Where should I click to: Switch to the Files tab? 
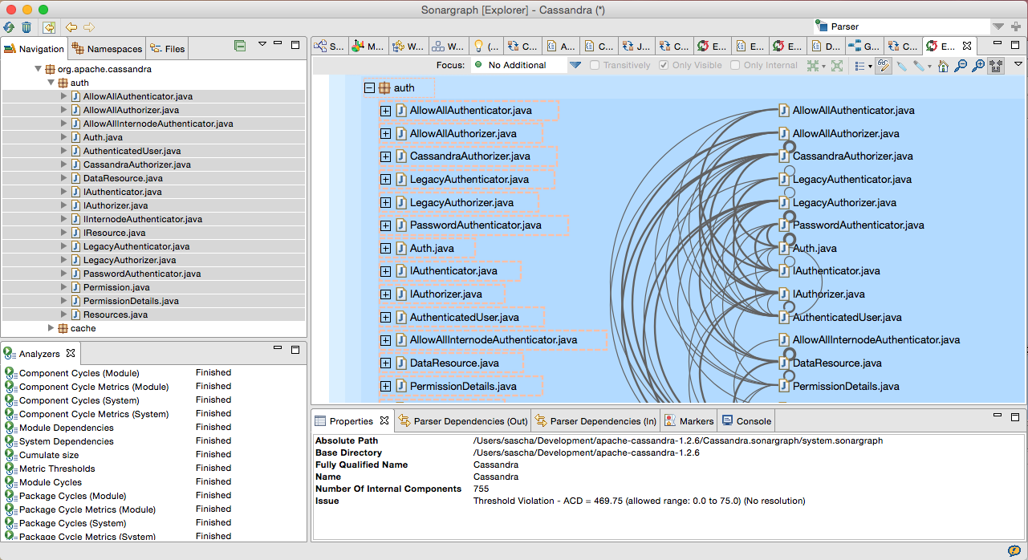click(167, 49)
